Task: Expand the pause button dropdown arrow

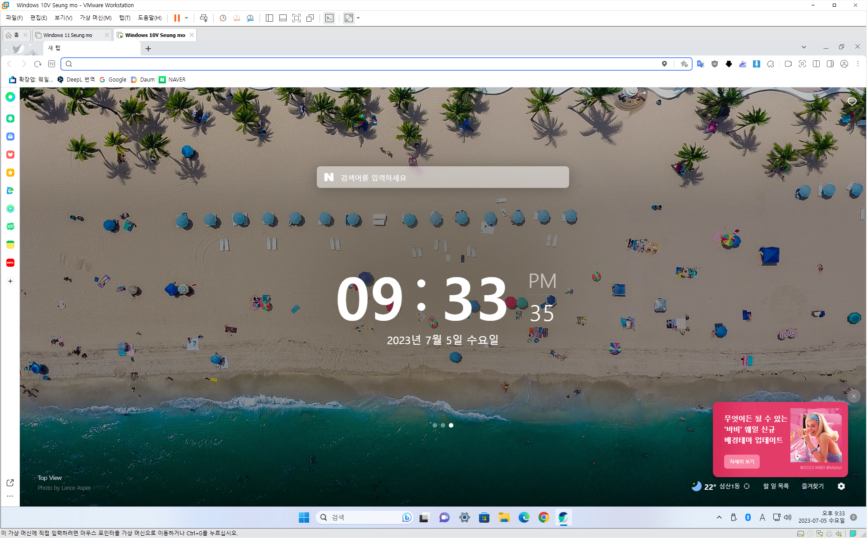Action: tap(187, 18)
